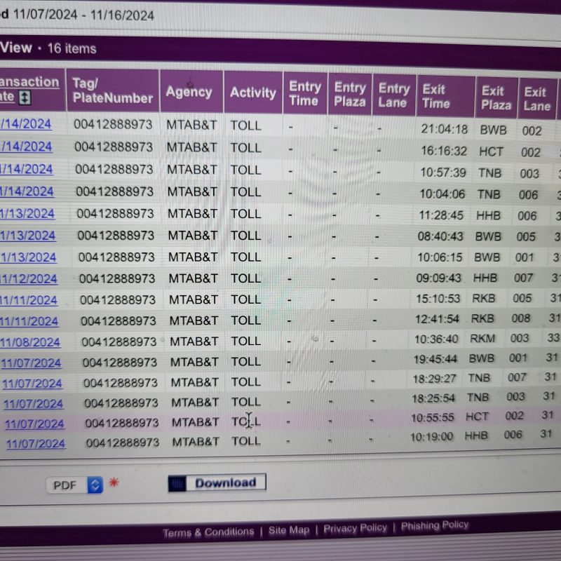Open the 11/12/2024 transaction date link
561x561 pixels.
(x=29, y=278)
